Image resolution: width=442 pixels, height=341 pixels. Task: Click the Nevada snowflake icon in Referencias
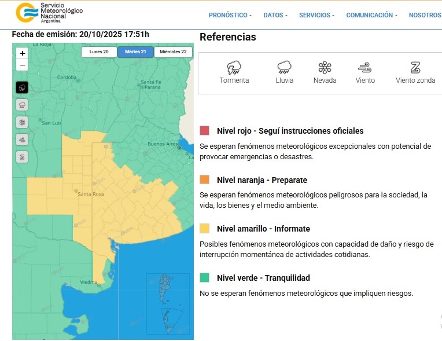click(325, 68)
